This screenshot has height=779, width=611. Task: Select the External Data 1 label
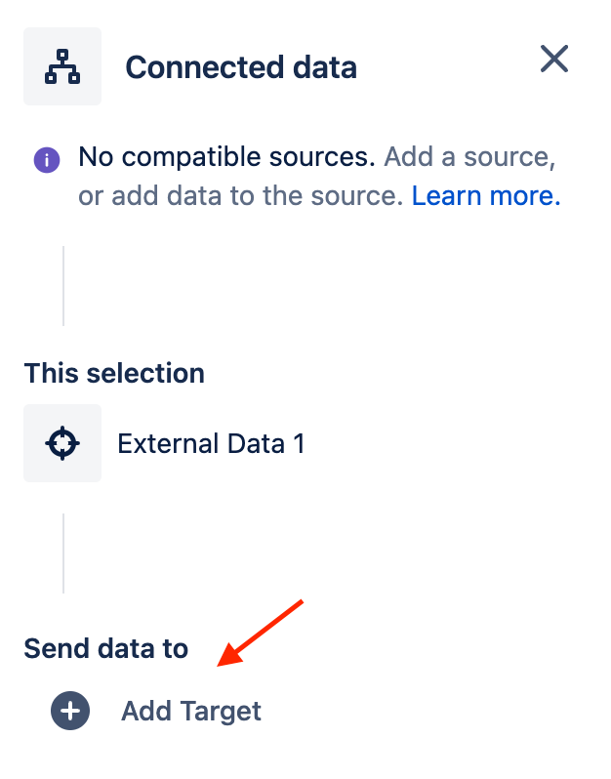[211, 444]
